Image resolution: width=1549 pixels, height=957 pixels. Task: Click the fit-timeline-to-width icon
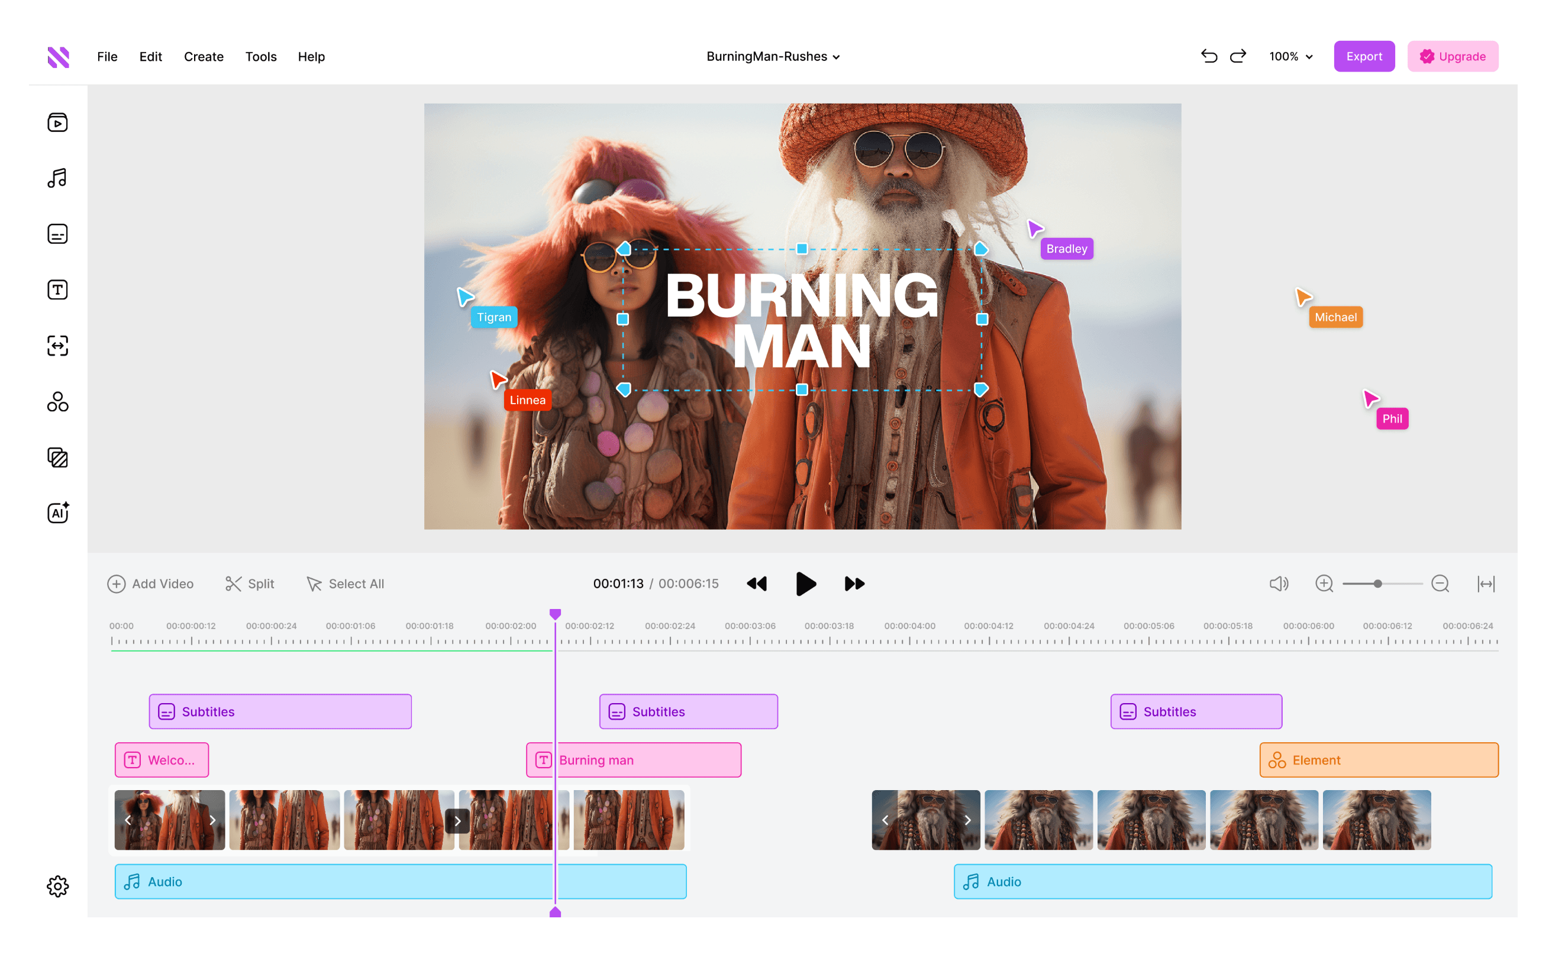(x=1486, y=584)
